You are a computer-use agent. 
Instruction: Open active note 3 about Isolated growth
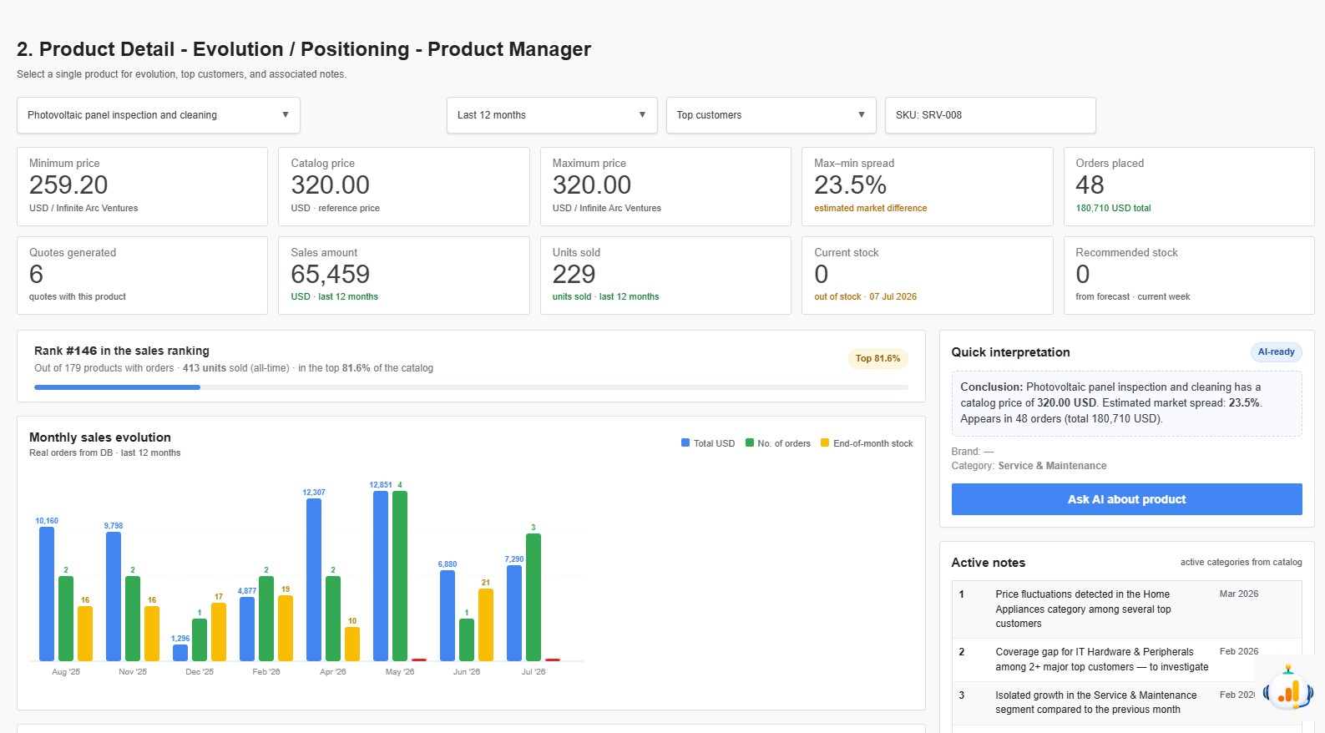click(1126, 703)
